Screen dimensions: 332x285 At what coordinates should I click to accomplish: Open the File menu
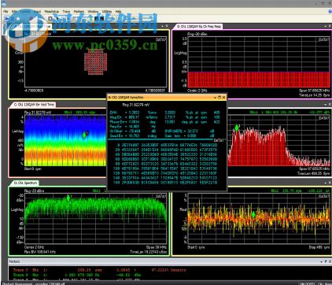tap(6, 12)
